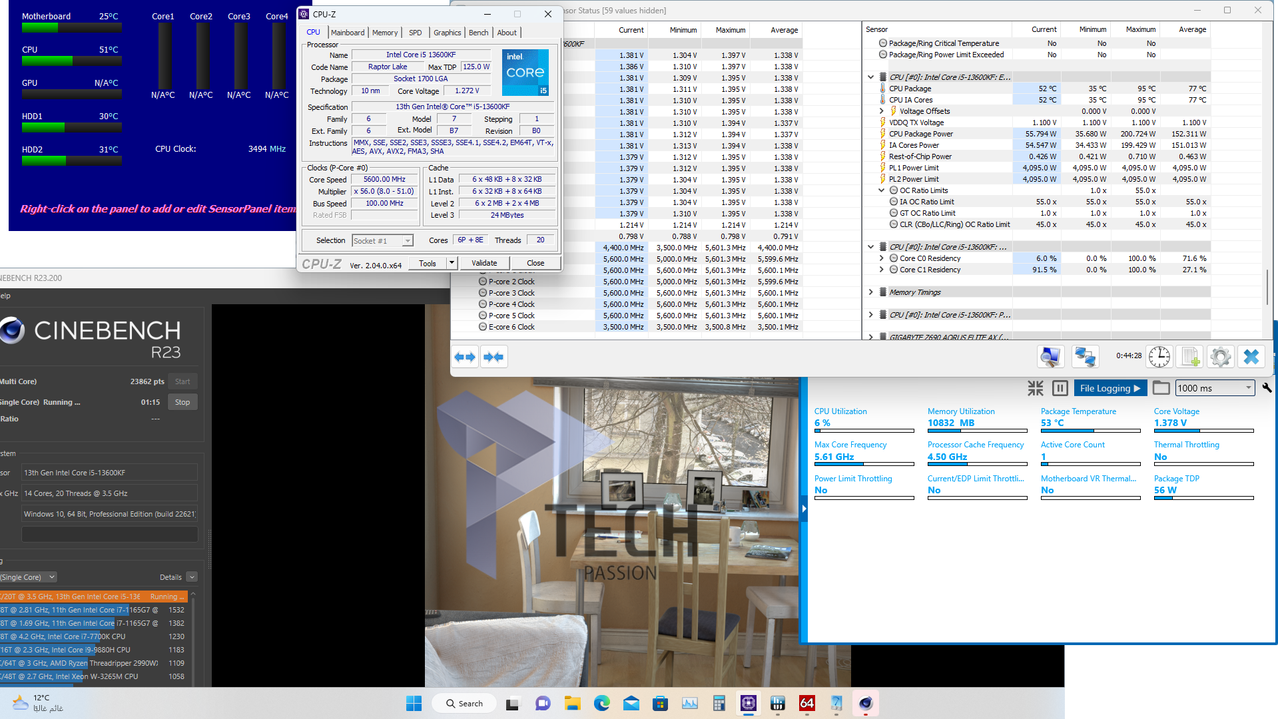
Task: Start logging with the sheet-plus icon
Action: pos(1190,357)
